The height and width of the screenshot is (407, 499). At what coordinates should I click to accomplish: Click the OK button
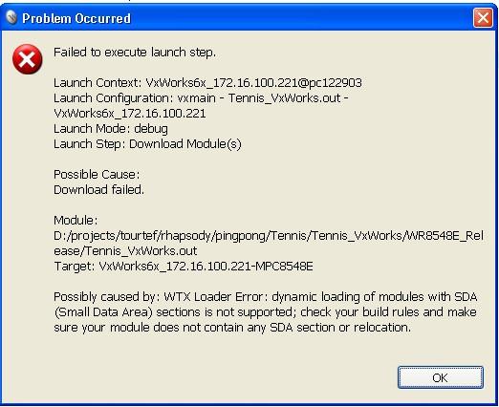pos(441,377)
